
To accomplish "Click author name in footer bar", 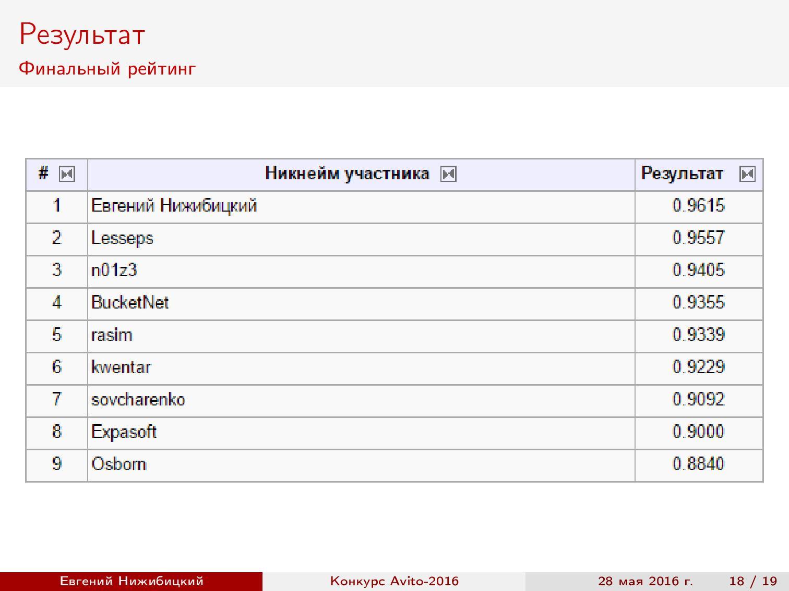I will click(x=131, y=581).
